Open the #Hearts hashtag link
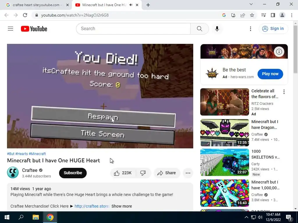 click(22, 154)
